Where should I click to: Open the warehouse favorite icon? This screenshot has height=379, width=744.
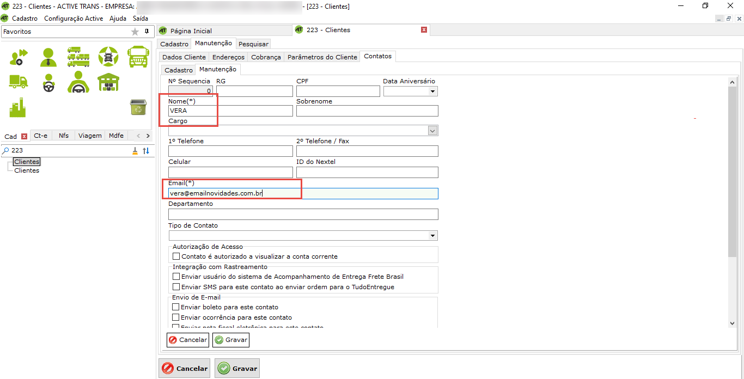coord(108,82)
